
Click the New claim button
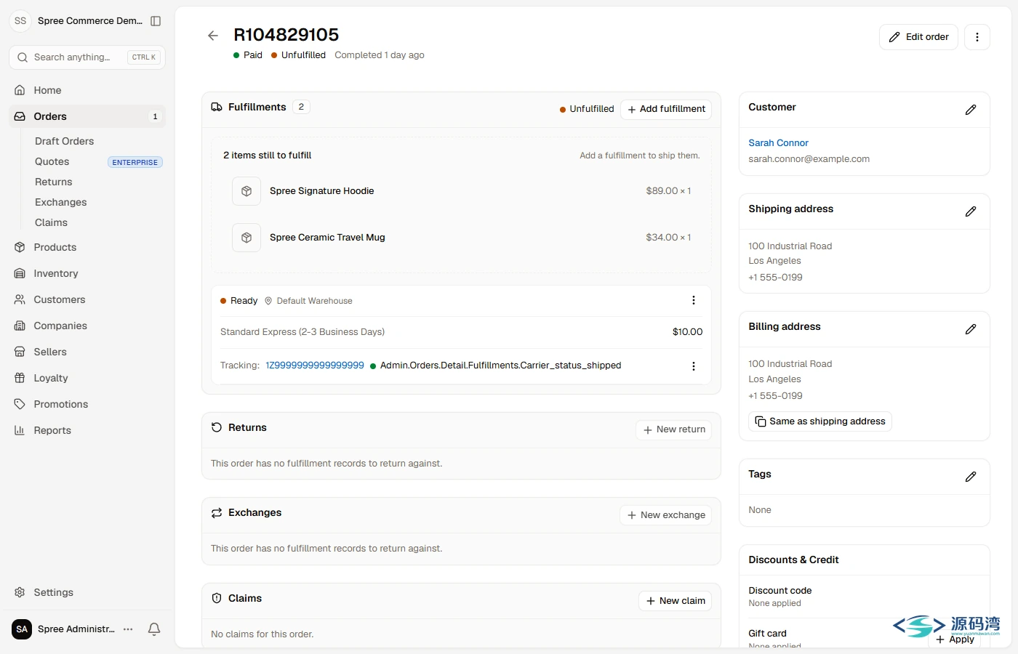pos(676,601)
